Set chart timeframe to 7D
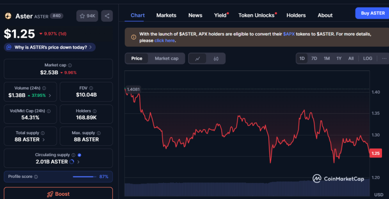389x199 pixels. point(314,59)
